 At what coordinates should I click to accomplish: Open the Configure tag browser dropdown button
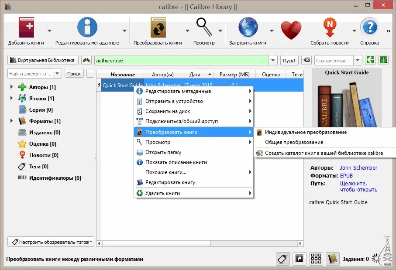pos(51,242)
